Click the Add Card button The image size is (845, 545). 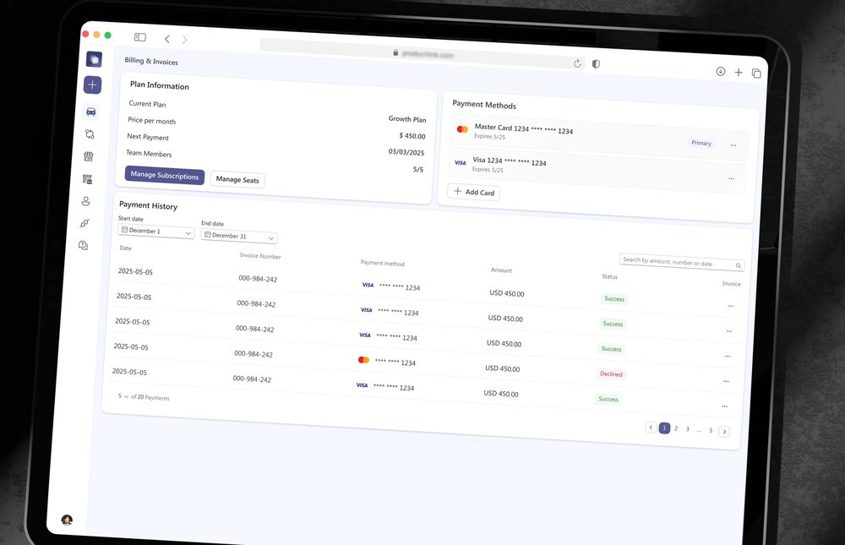(474, 192)
